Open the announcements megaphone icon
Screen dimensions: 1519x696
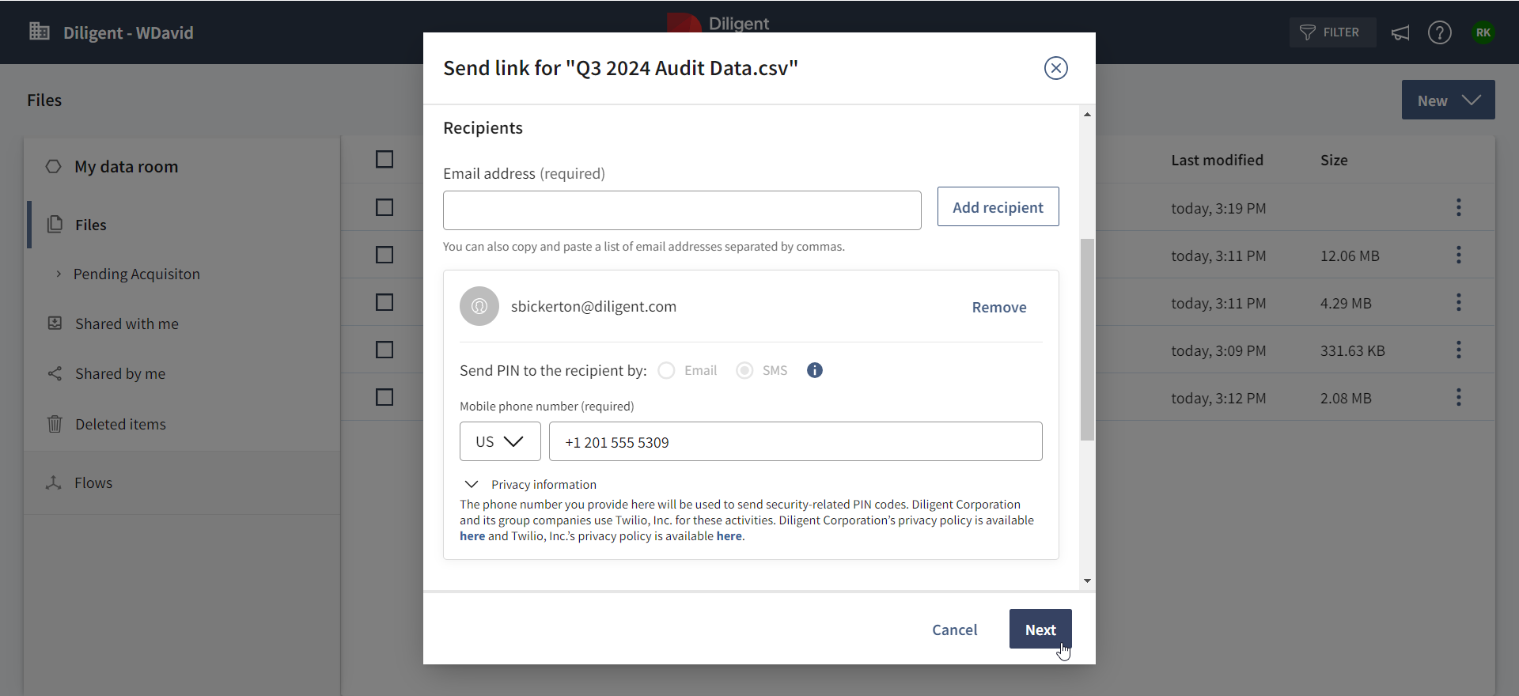tap(1400, 32)
